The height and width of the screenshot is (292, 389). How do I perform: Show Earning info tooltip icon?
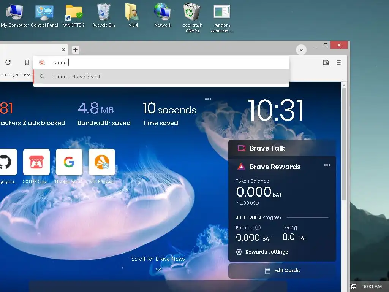[x=258, y=227]
